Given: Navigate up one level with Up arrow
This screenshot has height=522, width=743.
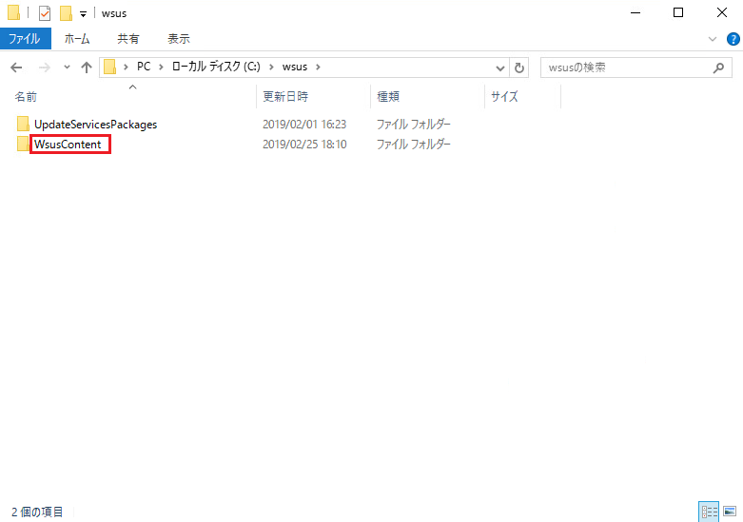Looking at the screenshot, I should [x=87, y=68].
